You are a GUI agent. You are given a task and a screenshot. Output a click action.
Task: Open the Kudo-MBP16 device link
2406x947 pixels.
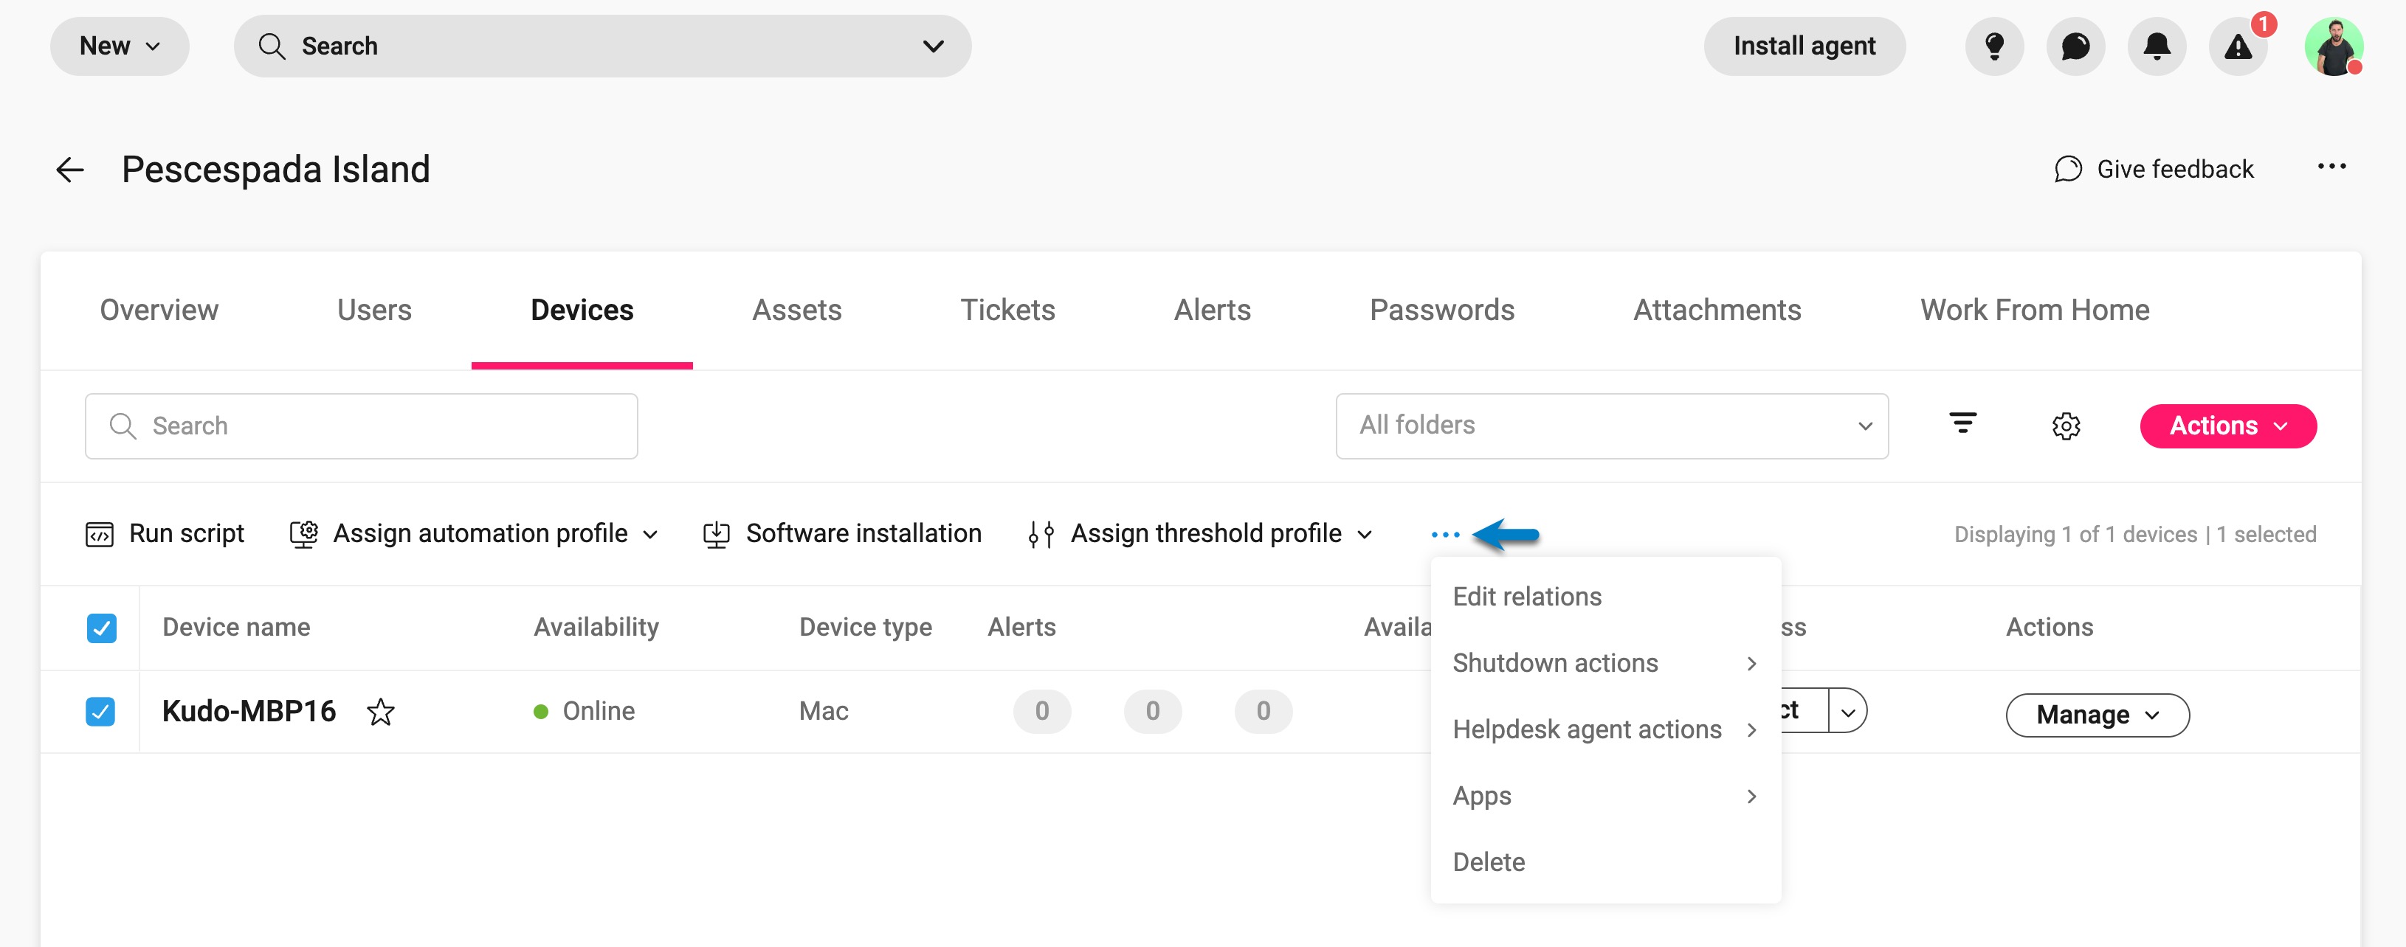(249, 712)
